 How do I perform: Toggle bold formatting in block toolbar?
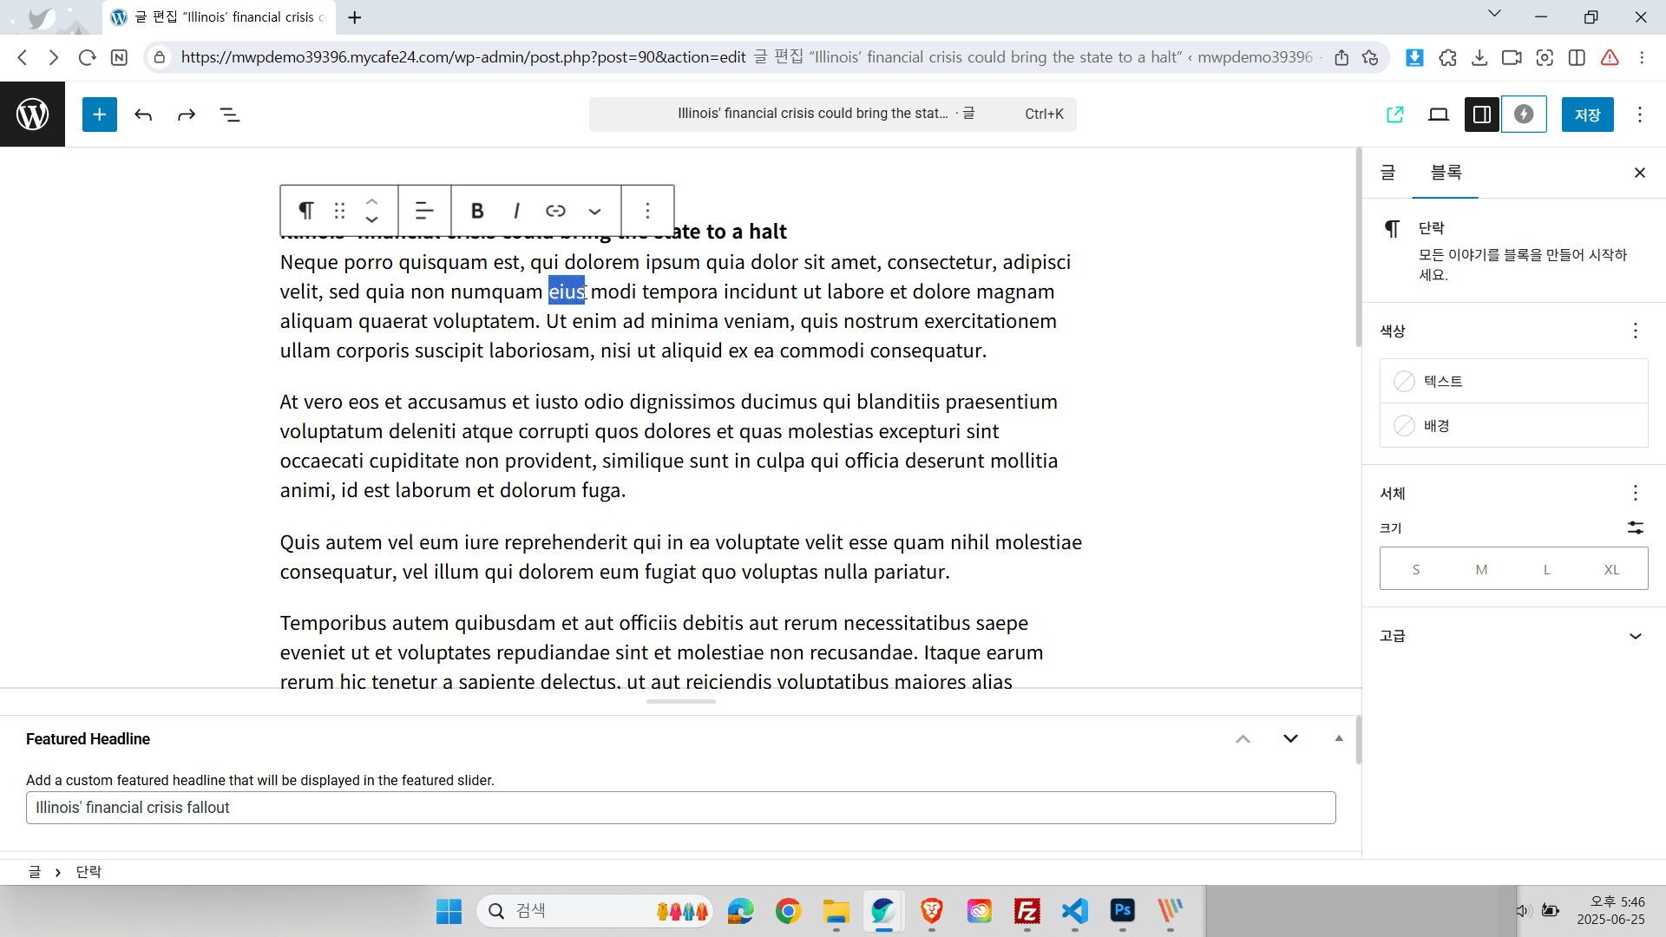coord(476,211)
